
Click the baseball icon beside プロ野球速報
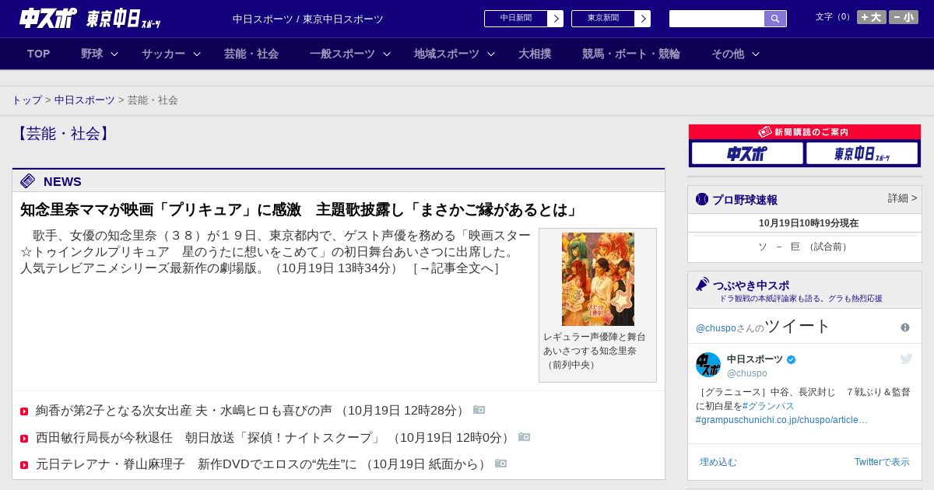[x=702, y=199]
